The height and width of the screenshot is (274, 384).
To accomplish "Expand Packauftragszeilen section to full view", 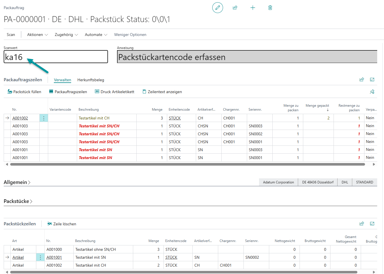I will (372, 80).
